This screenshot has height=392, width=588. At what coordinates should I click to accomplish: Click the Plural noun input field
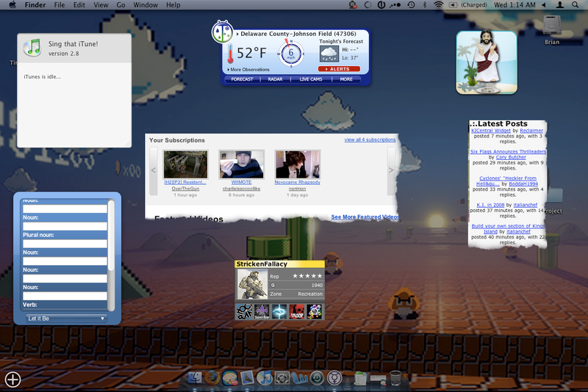tap(65, 244)
